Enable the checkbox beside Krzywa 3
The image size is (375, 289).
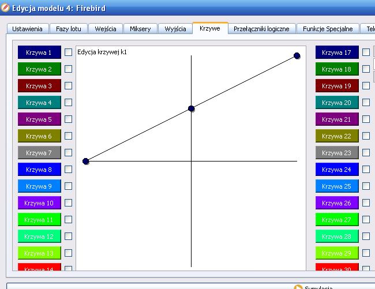point(69,86)
